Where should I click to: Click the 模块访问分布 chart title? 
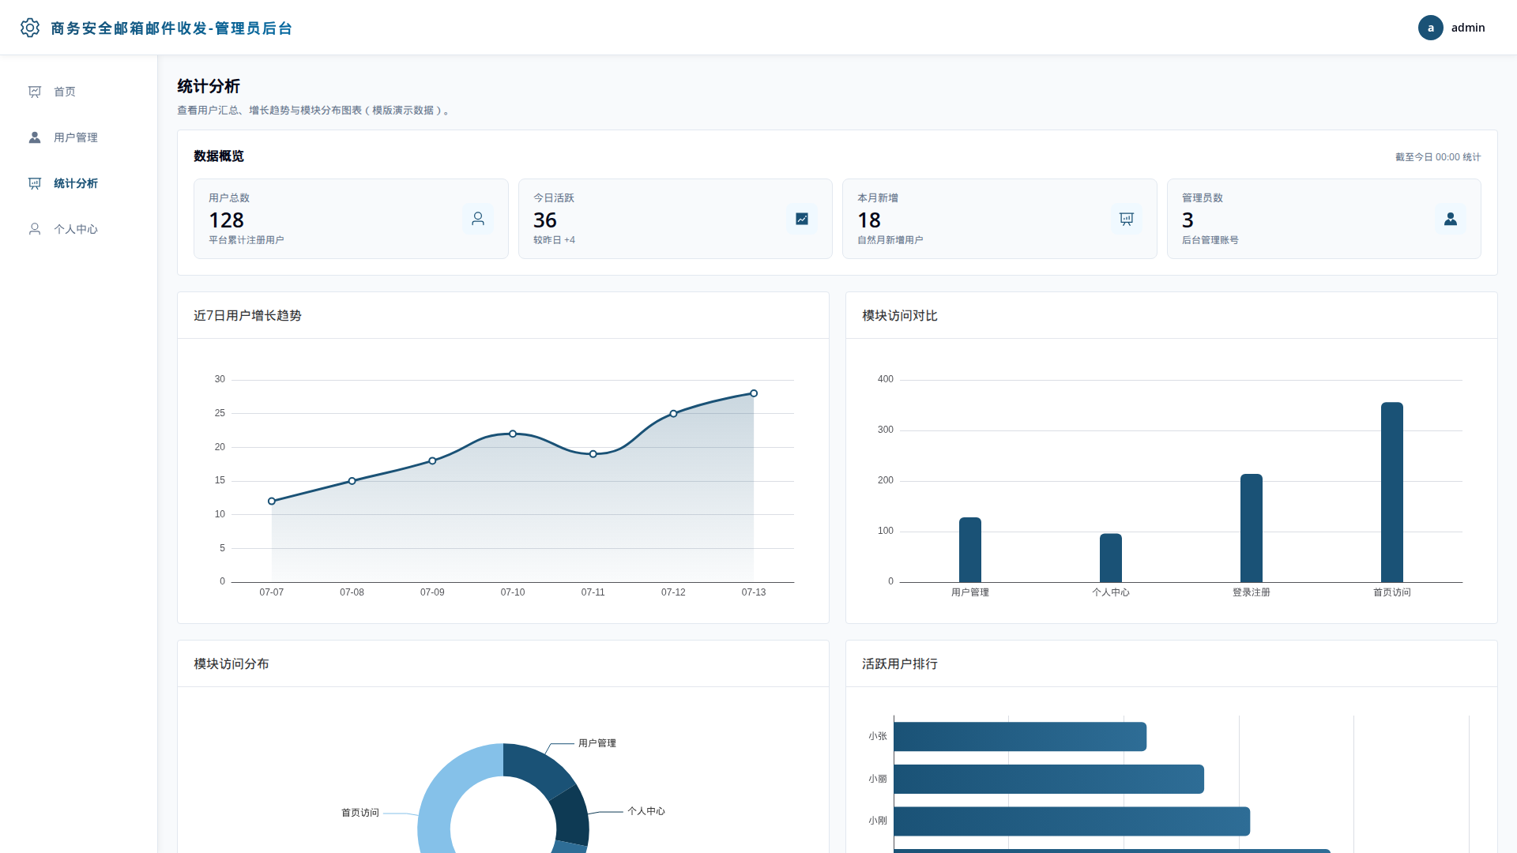(232, 664)
